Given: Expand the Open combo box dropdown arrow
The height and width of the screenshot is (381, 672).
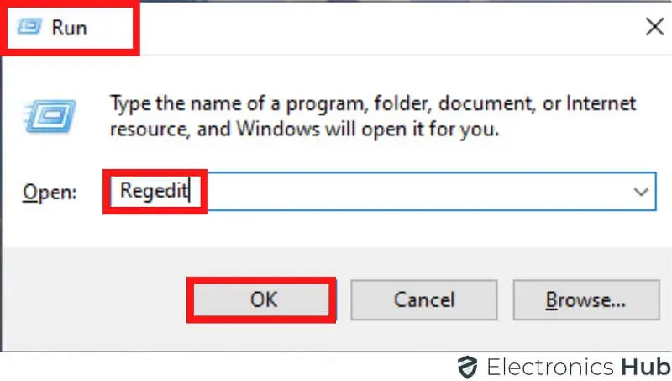Looking at the screenshot, I should (641, 192).
